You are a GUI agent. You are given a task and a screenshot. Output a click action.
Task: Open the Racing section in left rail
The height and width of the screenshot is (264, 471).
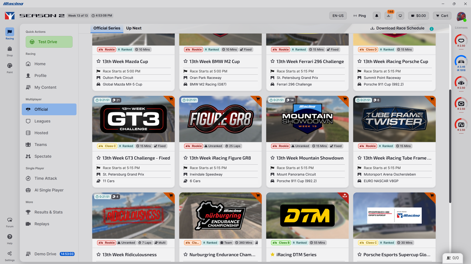(10, 34)
